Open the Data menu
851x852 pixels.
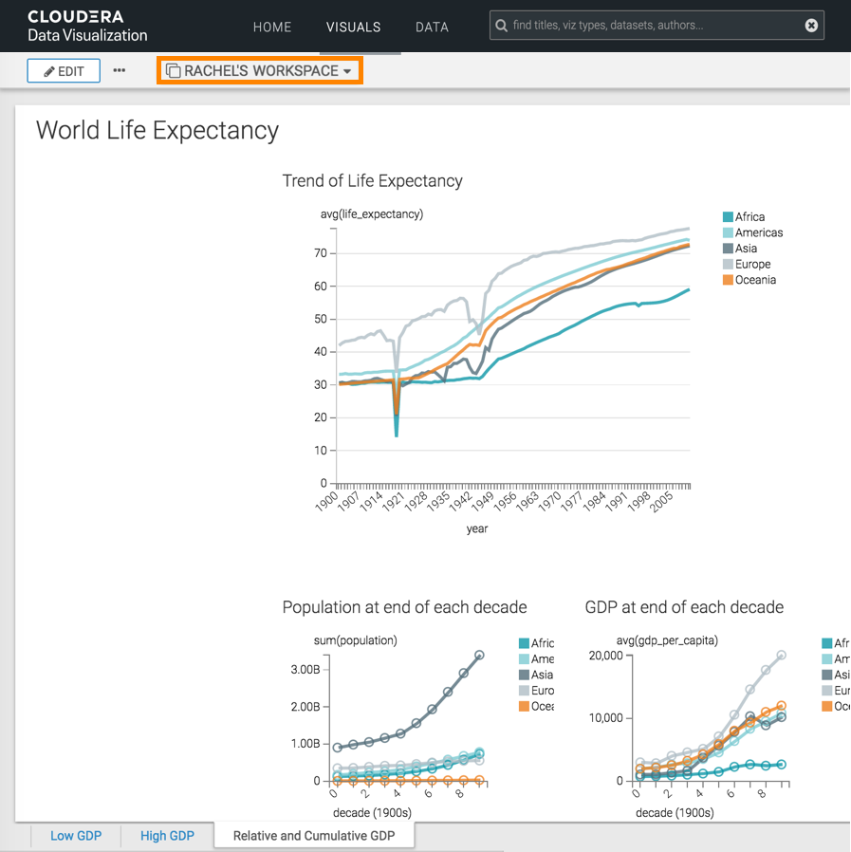(x=432, y=27)
